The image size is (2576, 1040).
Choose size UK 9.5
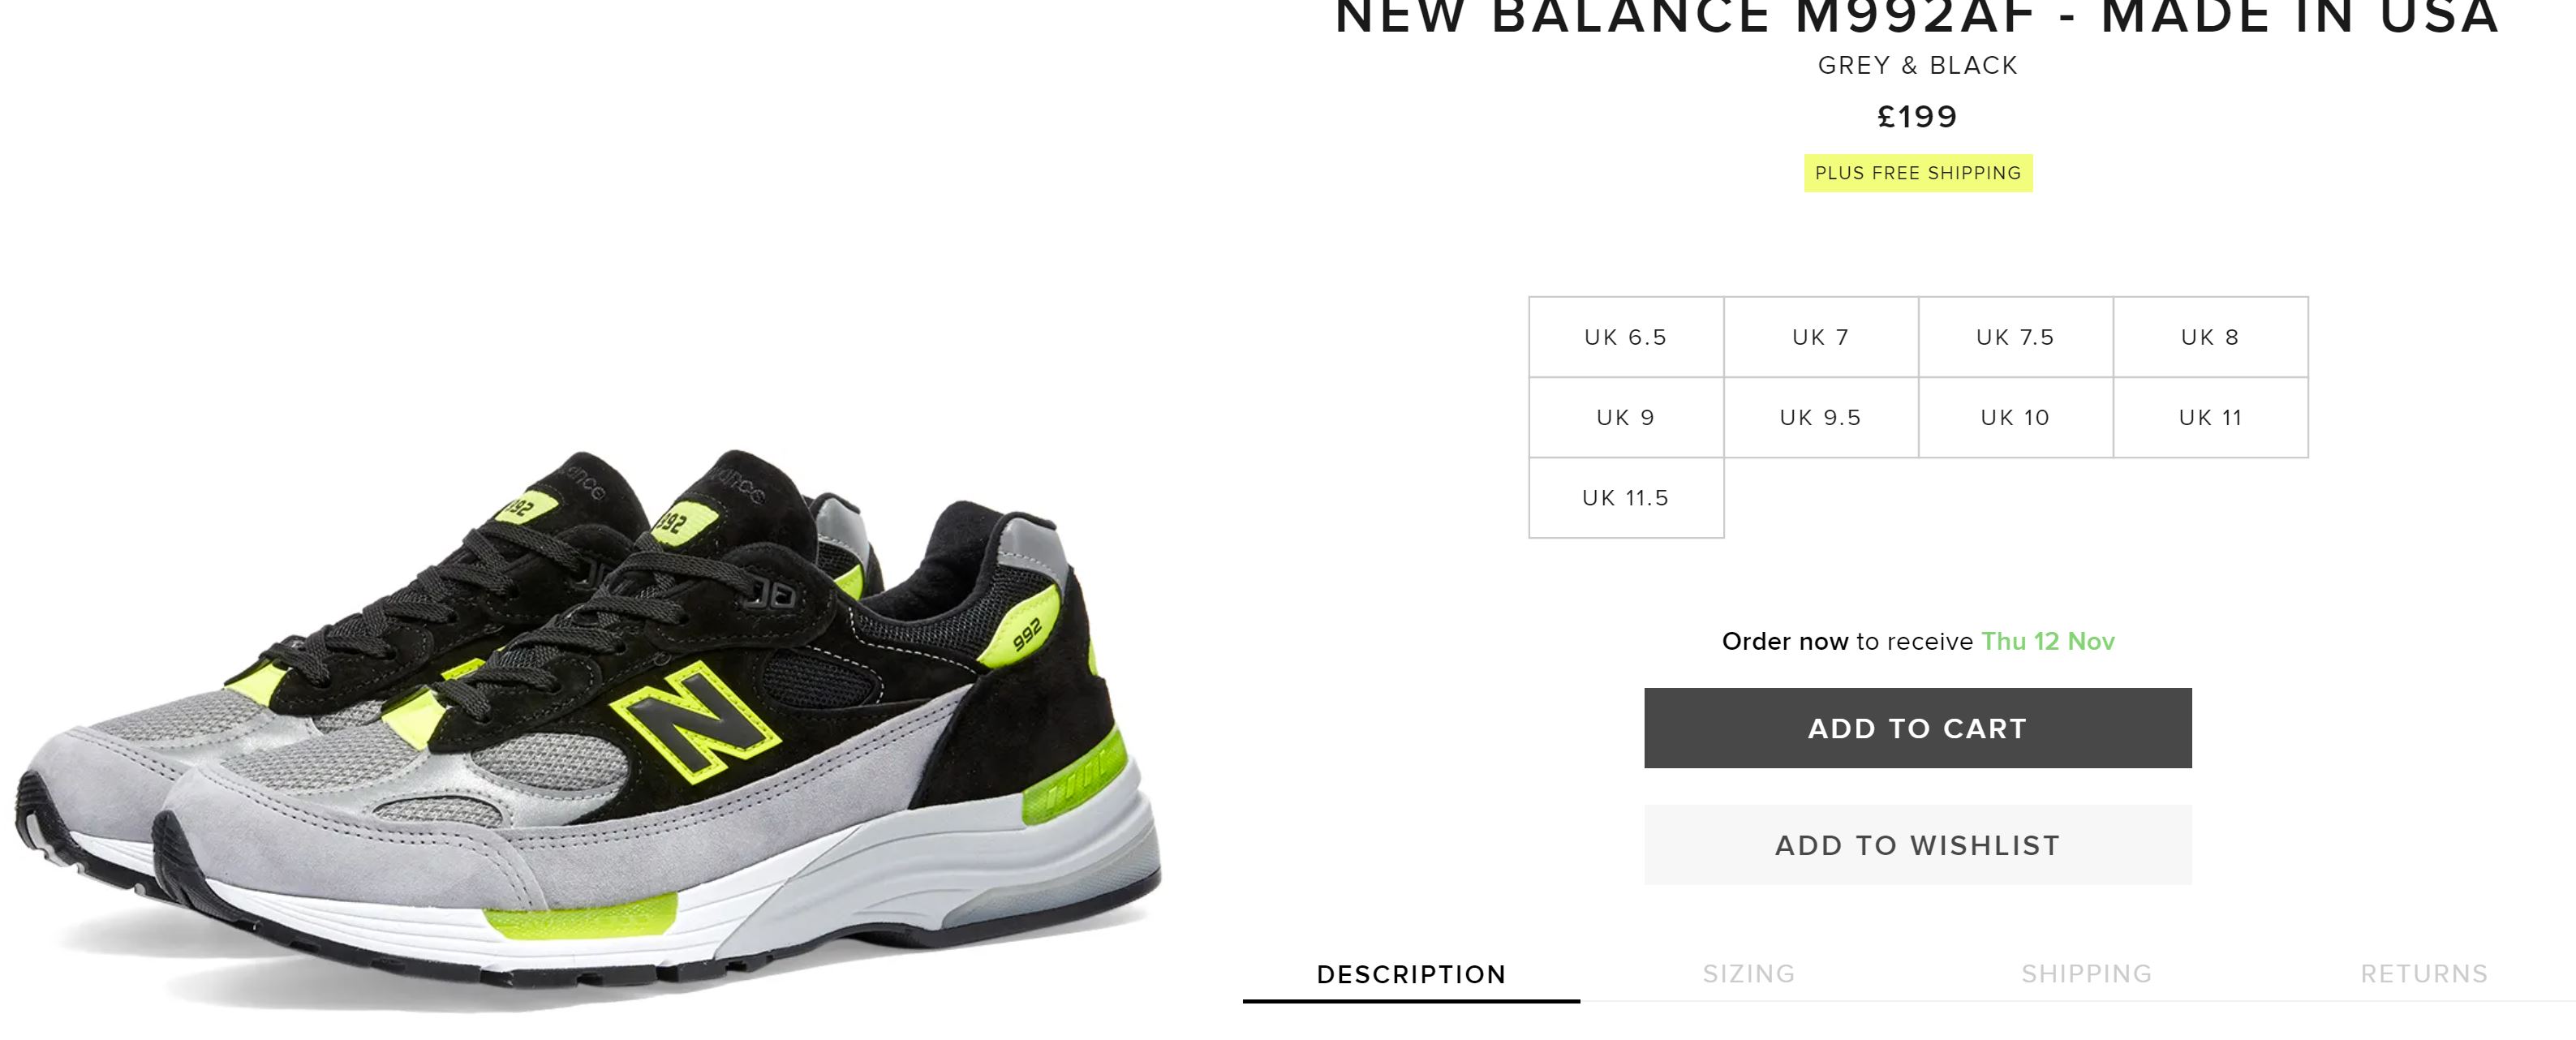click(x=1821, y=417)
